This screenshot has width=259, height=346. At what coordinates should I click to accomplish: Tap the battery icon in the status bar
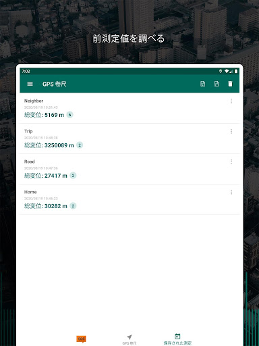tap(236, 71)
